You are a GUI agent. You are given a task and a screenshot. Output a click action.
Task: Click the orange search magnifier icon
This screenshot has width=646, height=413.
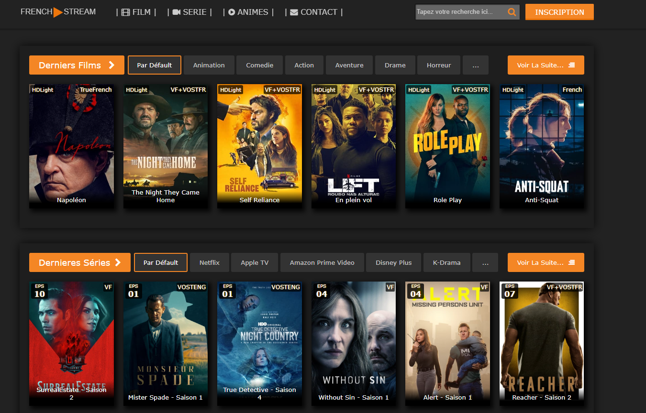[x=512, y=12]
